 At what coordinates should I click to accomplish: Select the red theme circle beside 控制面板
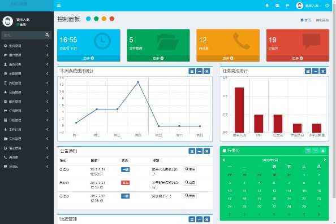112,19
